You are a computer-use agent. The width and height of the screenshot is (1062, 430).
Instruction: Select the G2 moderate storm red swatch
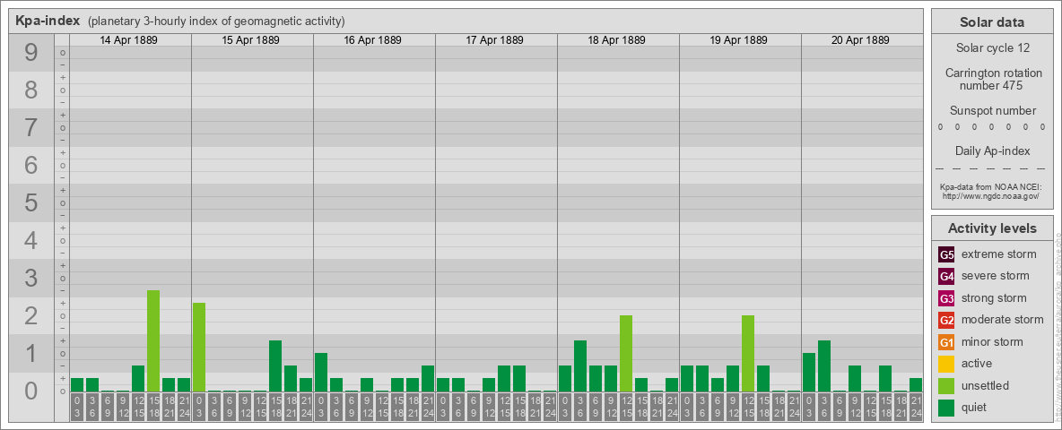[x=946, y=320]
